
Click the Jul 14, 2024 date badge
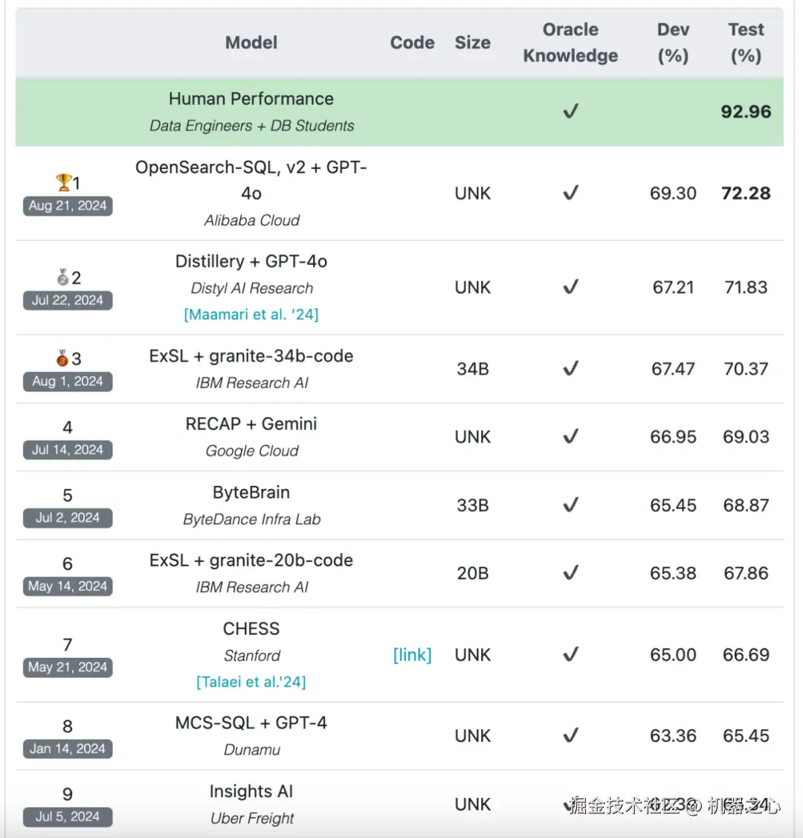pyautogui.click(x=68, y=450)
